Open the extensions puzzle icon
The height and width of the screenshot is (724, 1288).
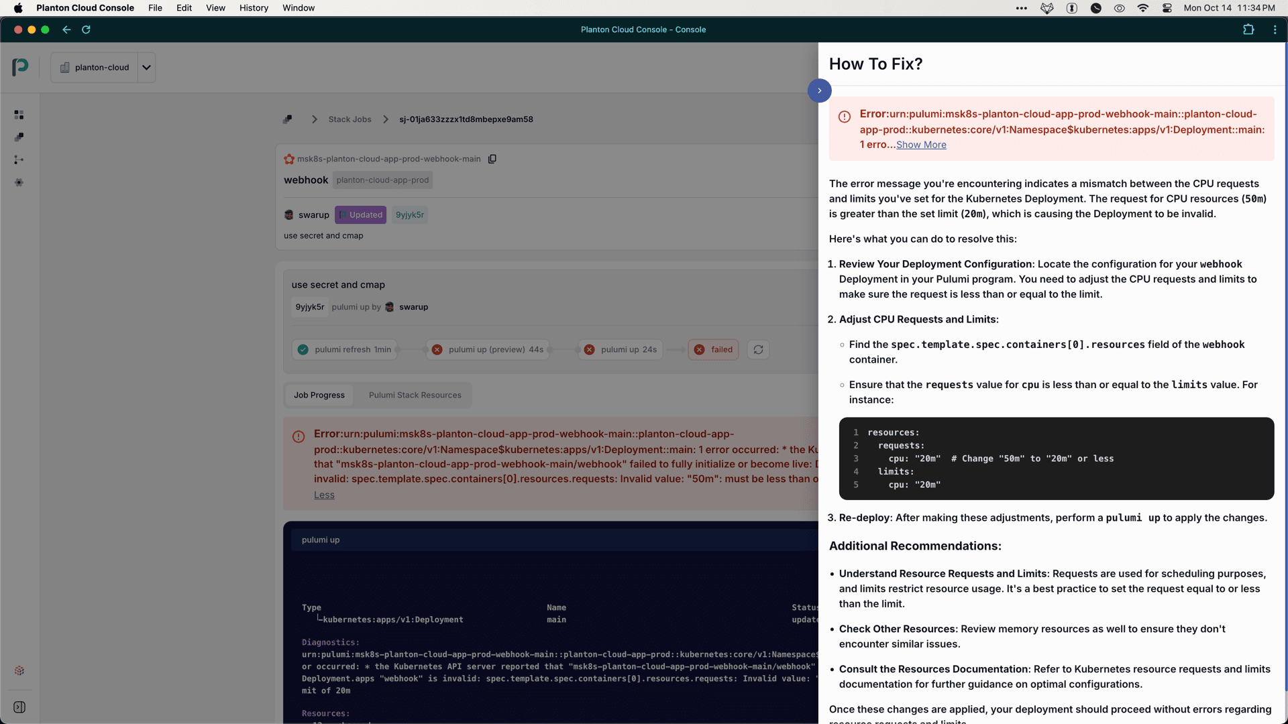point(1248,29)
